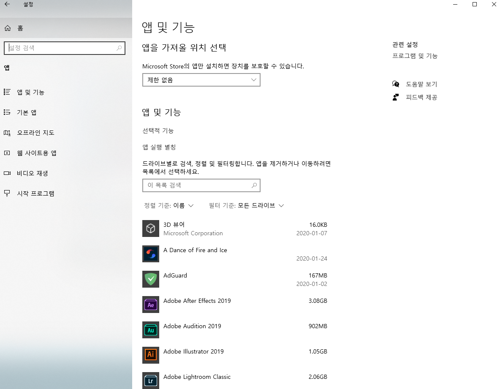Click the 피드백 제공 person icon
Image resolution: width=500 pixels, height=389 pixels.
coord(396,97)
